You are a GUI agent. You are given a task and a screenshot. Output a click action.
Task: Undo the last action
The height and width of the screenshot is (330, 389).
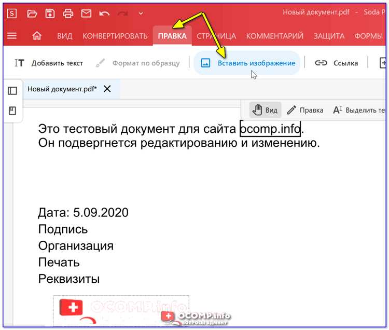(104, 13)
